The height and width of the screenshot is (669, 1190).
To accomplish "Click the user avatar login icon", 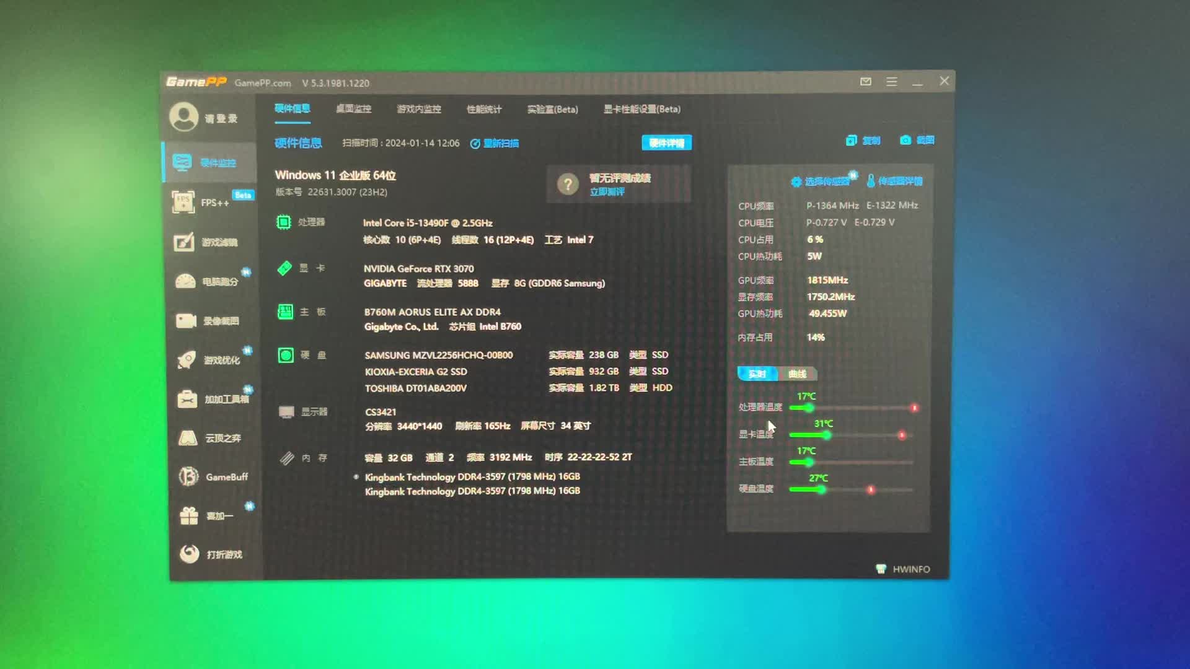I will click(184, 116).
